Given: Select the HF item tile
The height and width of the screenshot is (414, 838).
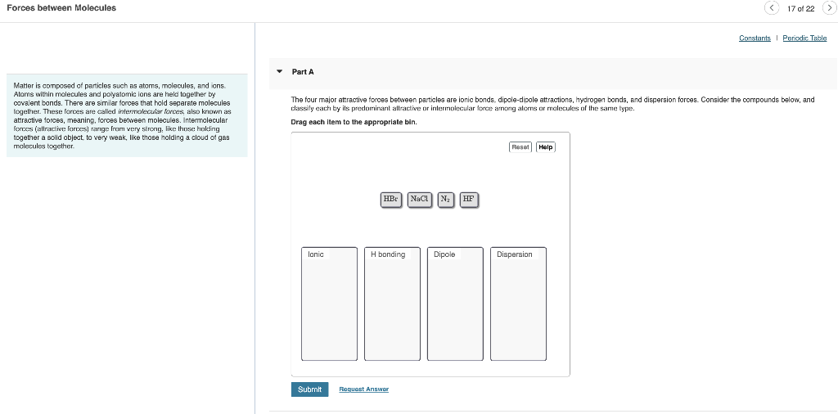Looking at the screenshot, I should click(x=469, y=200).
